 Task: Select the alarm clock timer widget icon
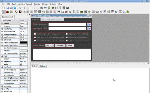pyautogui.click(x=108, y=12)
